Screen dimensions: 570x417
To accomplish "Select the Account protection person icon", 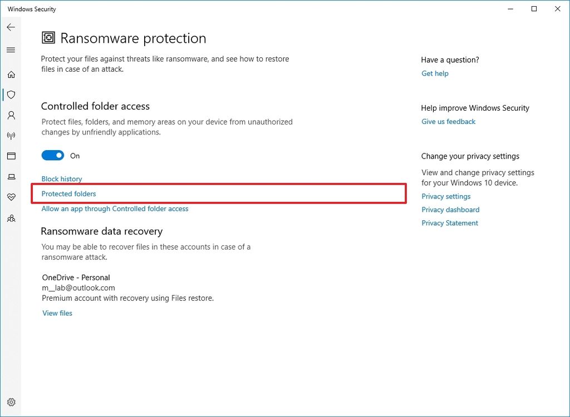I will pos(11,115).
